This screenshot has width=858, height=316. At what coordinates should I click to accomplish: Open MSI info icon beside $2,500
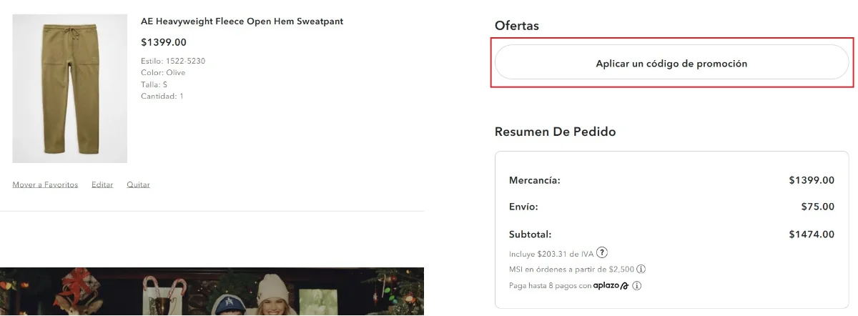[641, 270]
